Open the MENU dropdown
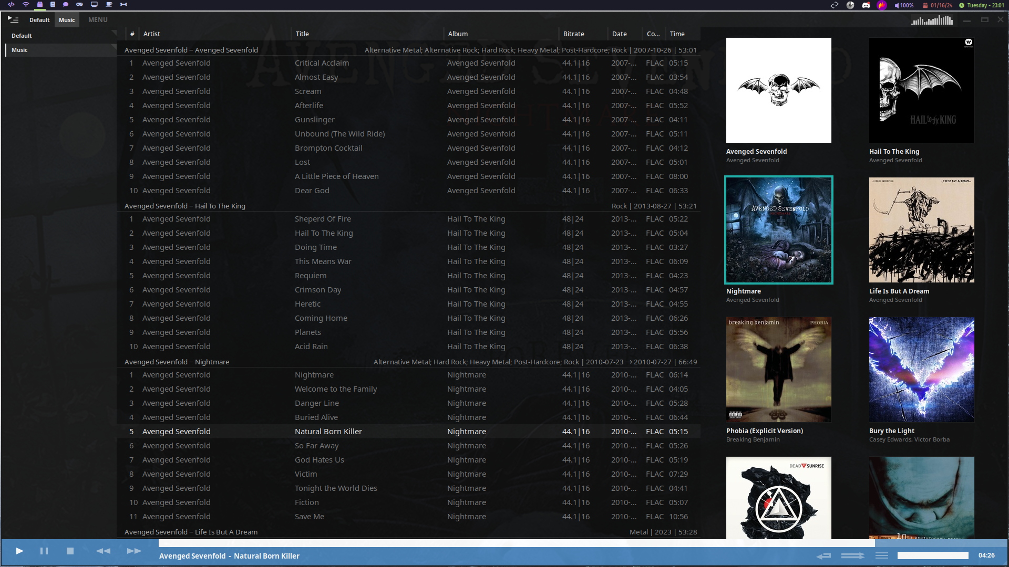1009x567 pixels. (98, 19)
